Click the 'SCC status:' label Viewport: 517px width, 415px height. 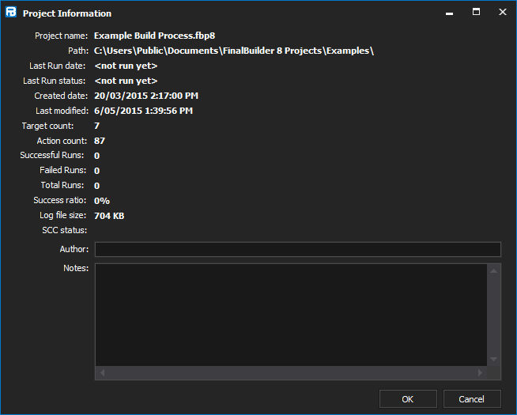point(65,230)
